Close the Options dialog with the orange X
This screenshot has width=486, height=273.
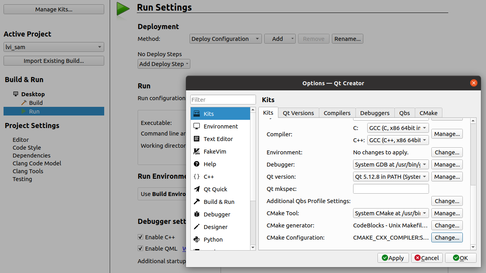coord(474,83)
